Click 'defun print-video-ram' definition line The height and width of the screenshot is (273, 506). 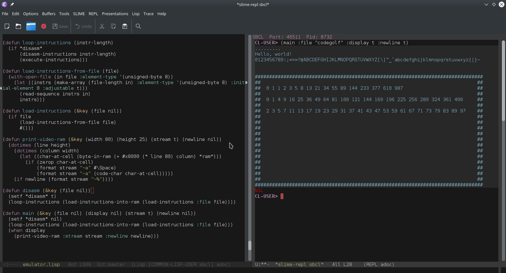pos(112,139)
